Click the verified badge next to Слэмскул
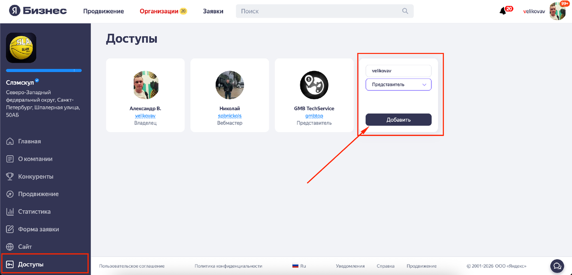The width and height of the screenshot is (572, 275). click(37, 81)
